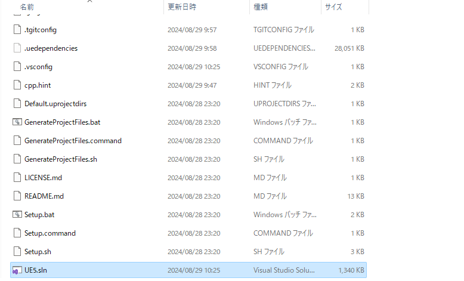Click the GenerateProjectFiles.sh file icon
The width and height of the screenshot is (464, 281).
click(17, 159)
